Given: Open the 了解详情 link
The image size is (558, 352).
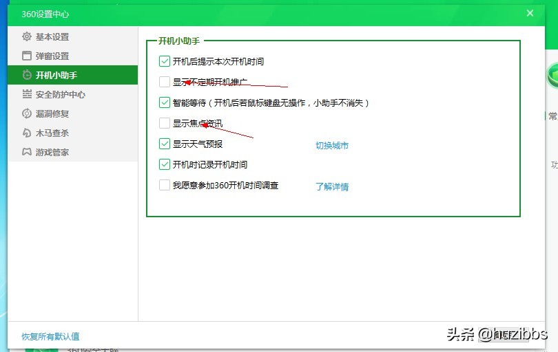Looking at the screenshot, I should pyautogui.click(x=332, y=186).
